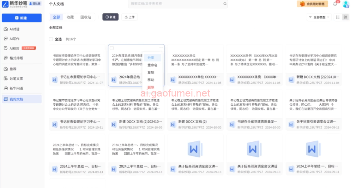Open 新华问道 in the sidebar
351x188 pixels.
16,88
